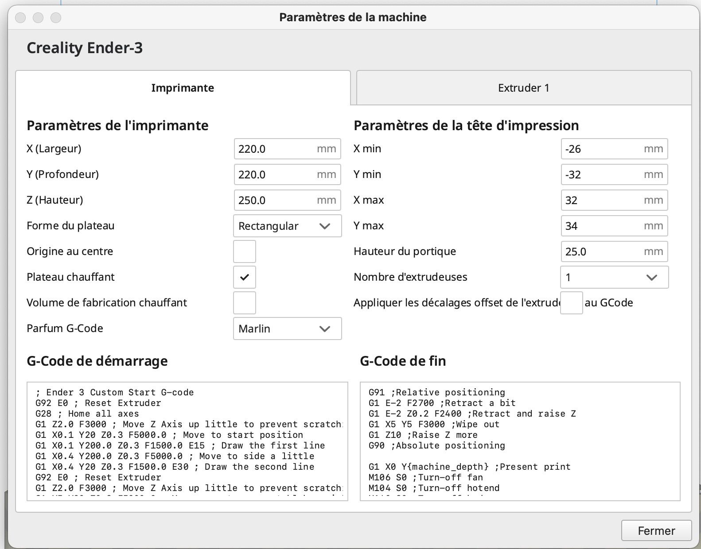Open the Nombre d'extrudeuses dropdown
701x549 pixels.
pos(614,277)
